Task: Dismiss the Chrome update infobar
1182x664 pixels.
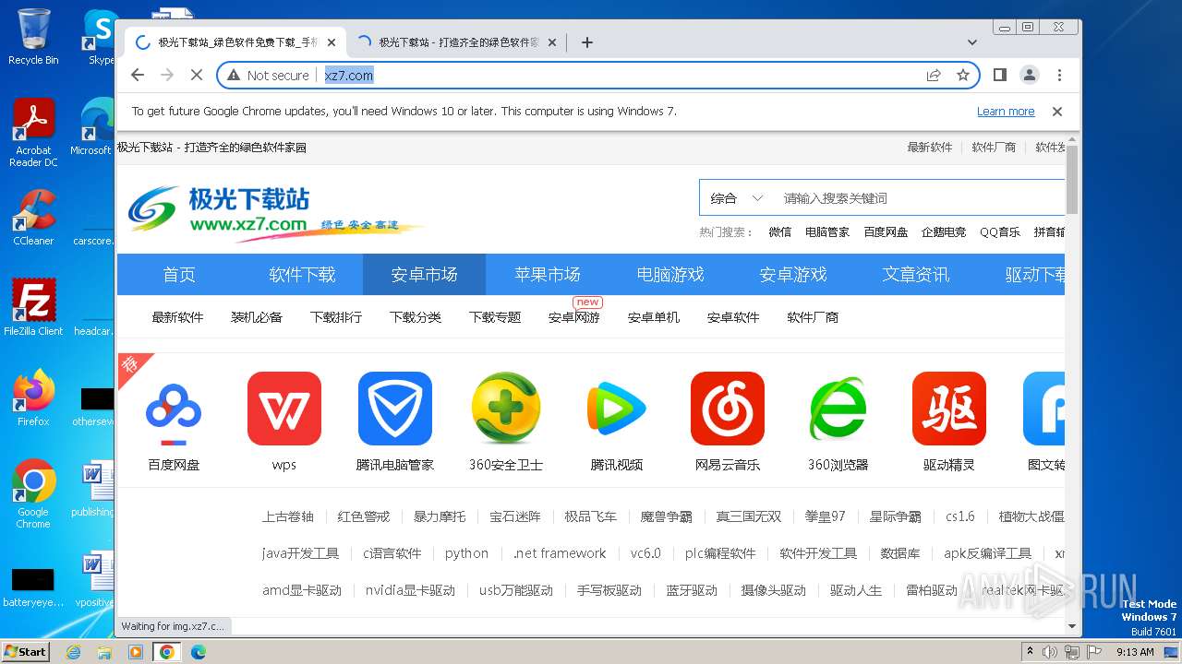Action: pyautogui.click(x=1057, y=112)
